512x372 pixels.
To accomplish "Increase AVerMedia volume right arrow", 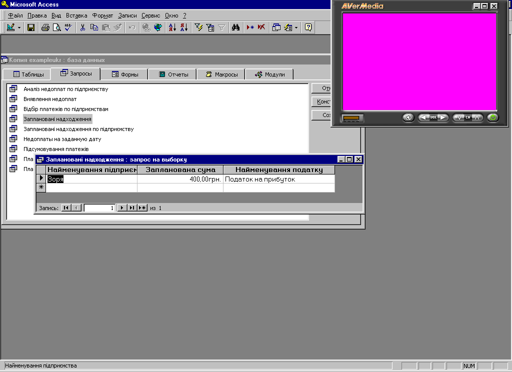I will pyautogui.click(x=443, y=117).
